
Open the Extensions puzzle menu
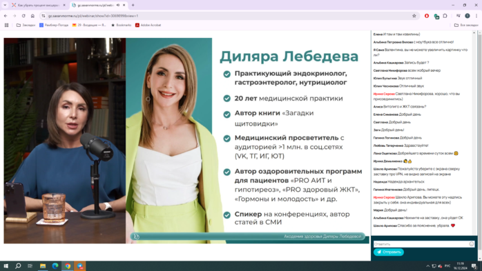(x=445, y=16)
